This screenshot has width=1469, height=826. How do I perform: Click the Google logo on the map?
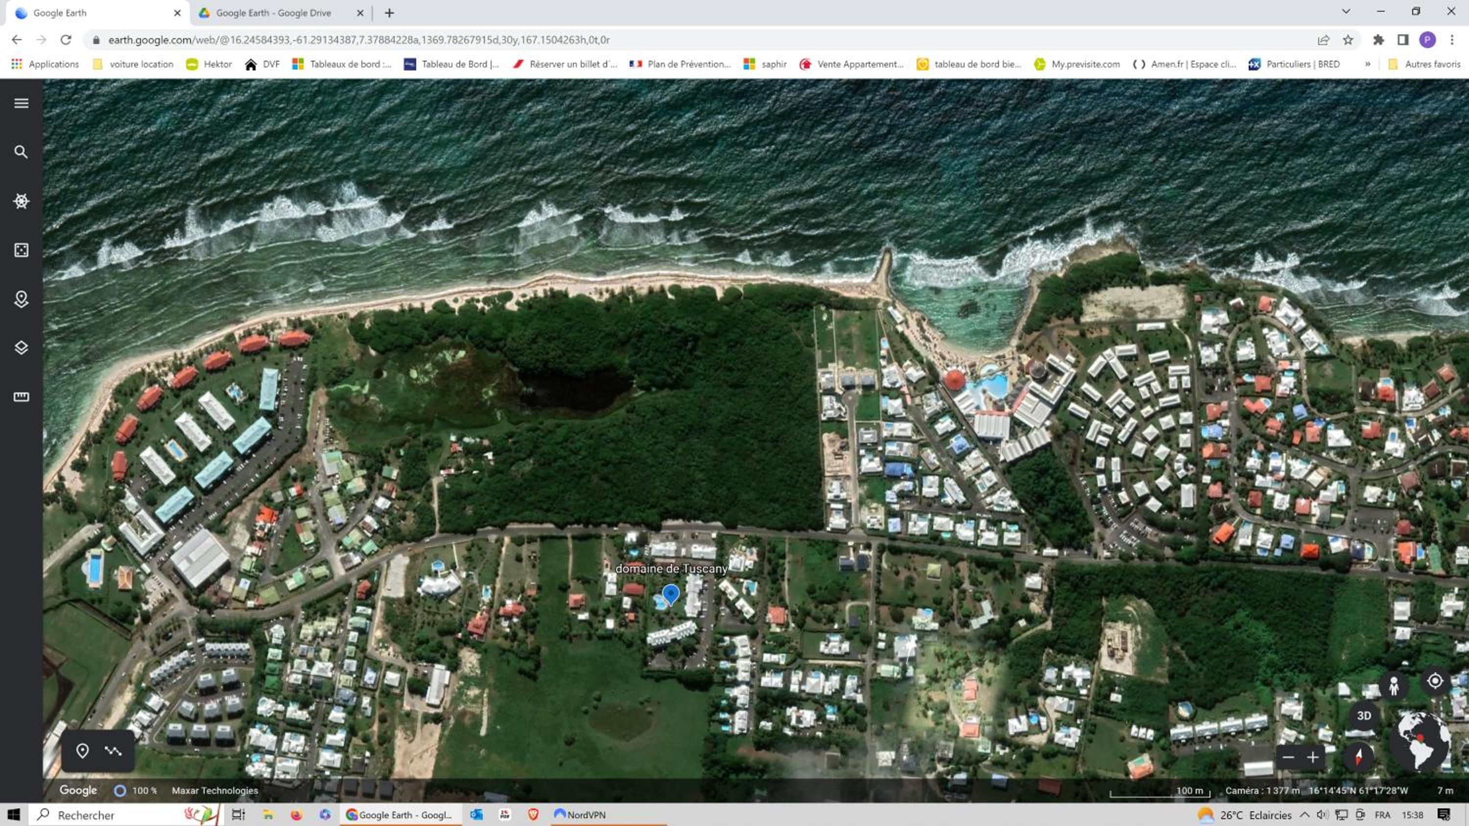pos(78,790)
